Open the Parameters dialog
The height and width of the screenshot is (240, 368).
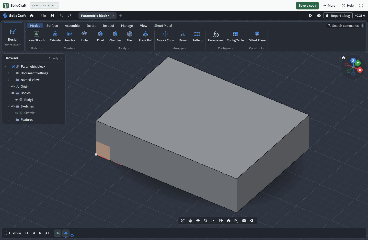coord(216,37)
